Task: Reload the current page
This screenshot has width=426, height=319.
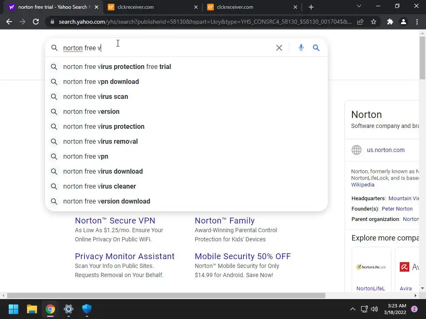Action: pyautogui.click(x=36, y=22)
